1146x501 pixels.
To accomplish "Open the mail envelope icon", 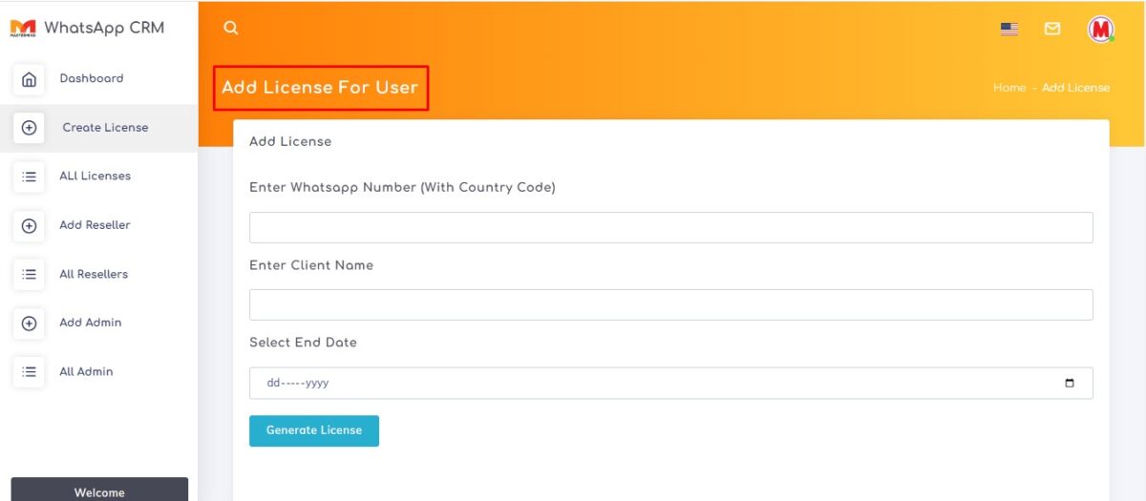I will [x=1052, y=29].
